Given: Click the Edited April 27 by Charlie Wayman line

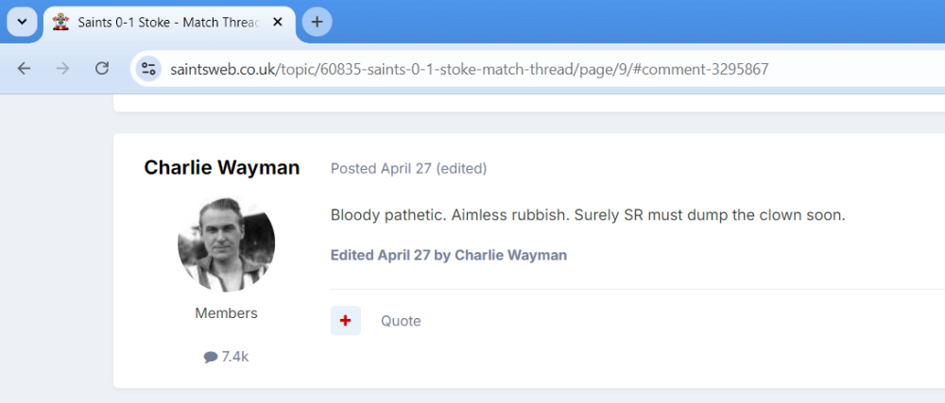Looking at the screenshot, I should (449, 255).
